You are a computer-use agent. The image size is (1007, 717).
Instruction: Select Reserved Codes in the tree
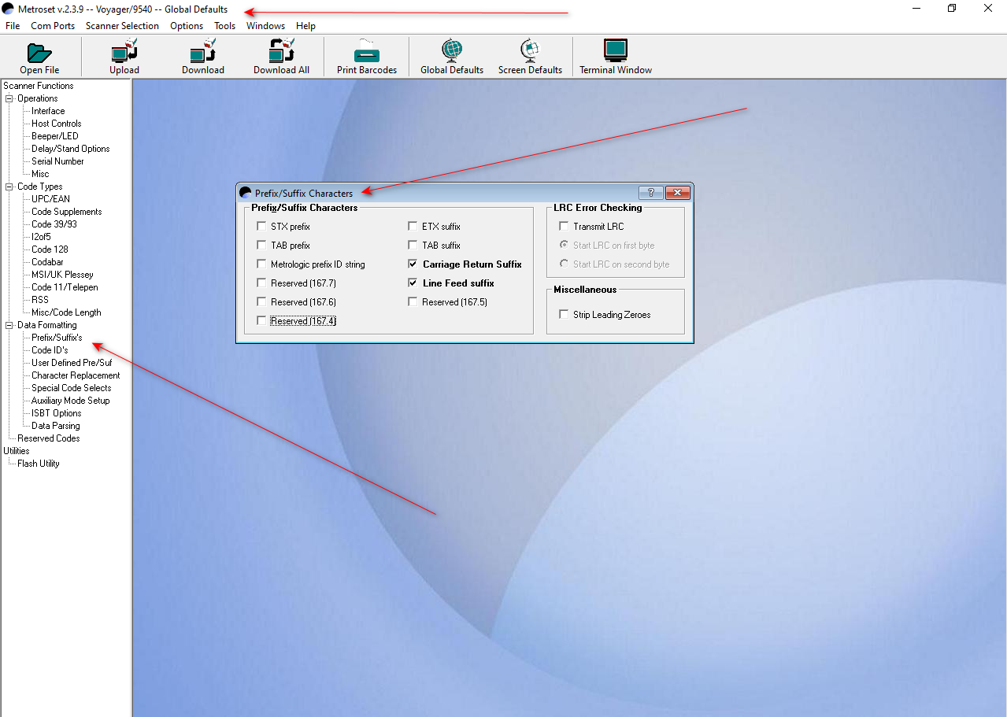point(49,438)
